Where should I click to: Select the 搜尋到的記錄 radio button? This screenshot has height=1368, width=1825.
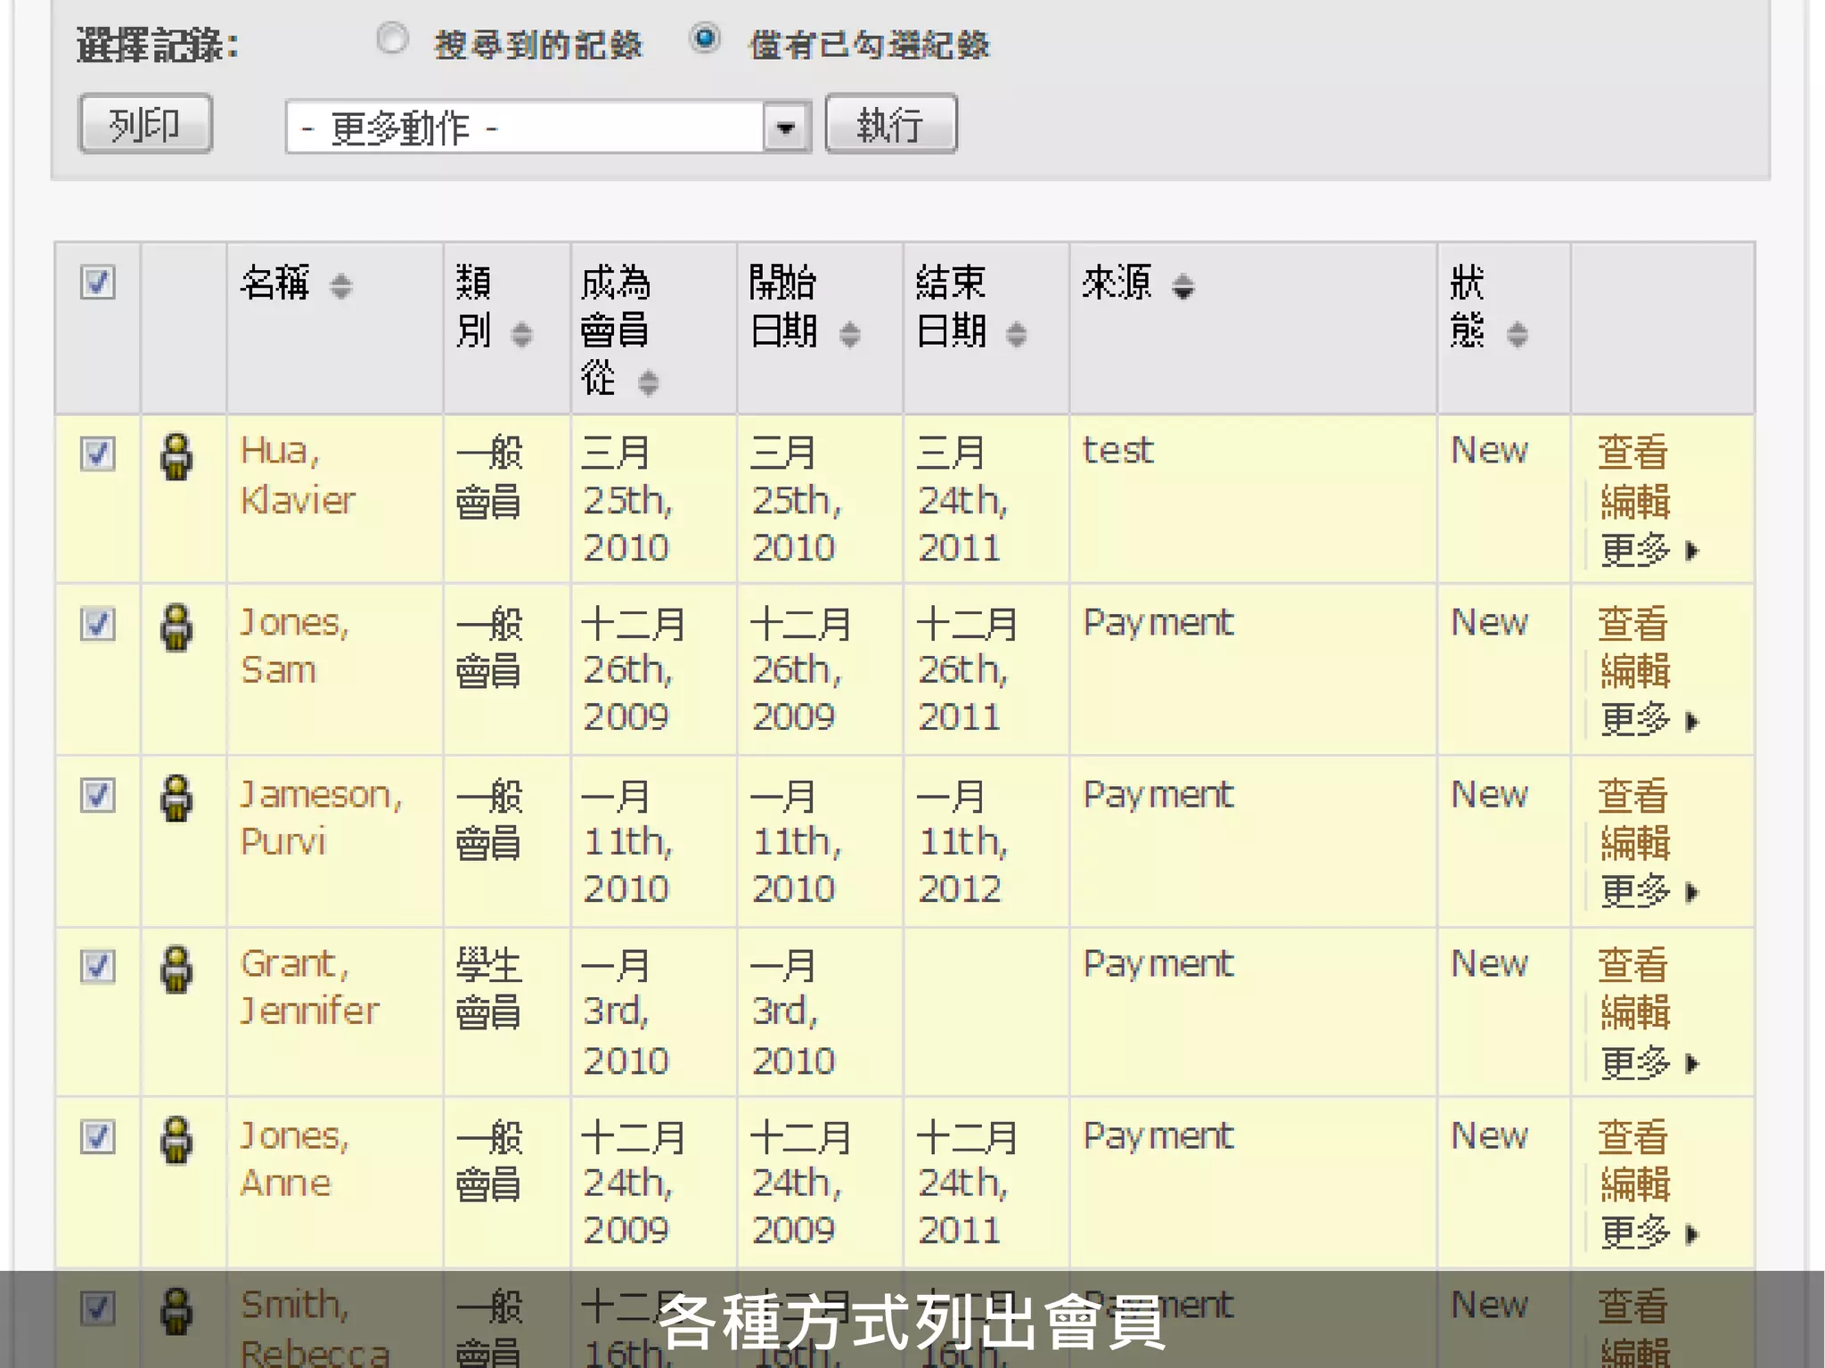392,39
